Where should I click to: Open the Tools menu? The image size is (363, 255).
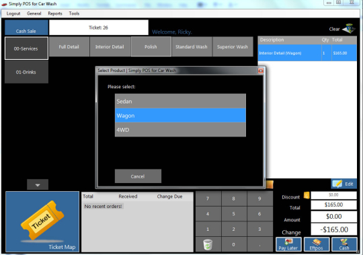click(74, 13)
